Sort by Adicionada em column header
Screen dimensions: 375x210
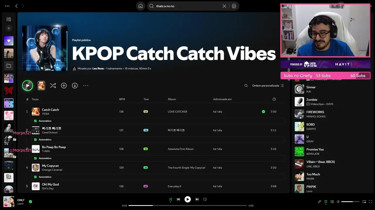pos(222,99)
